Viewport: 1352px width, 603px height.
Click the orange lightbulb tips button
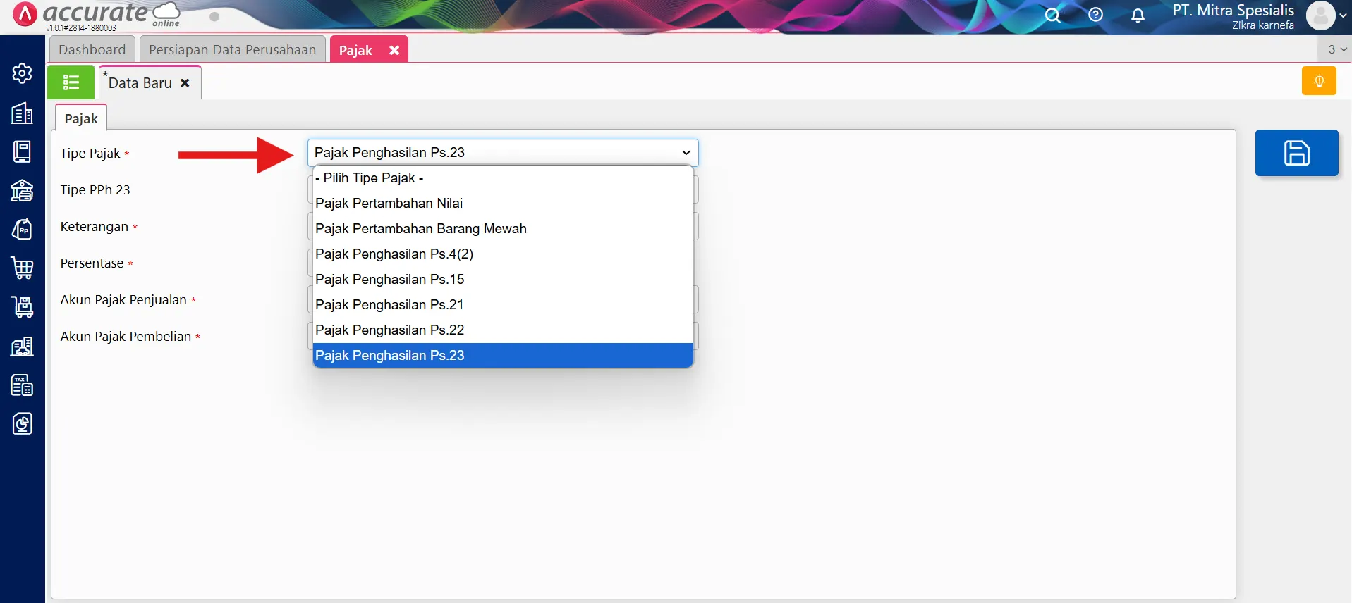click(x=1319, y=81)
